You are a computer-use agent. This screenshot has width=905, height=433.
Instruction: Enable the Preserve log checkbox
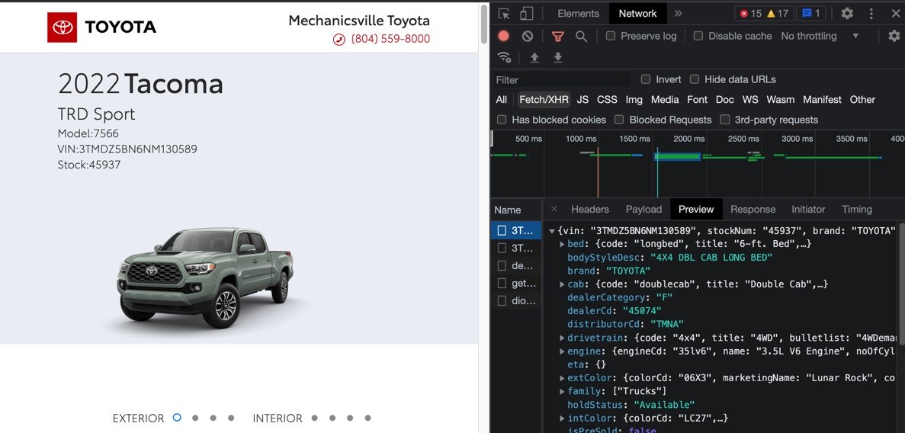click(611, 36)
